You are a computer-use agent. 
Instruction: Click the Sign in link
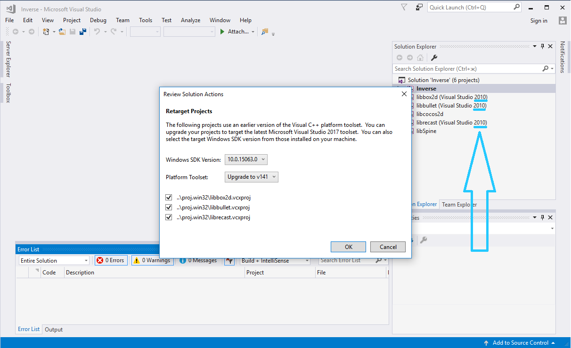539,21
